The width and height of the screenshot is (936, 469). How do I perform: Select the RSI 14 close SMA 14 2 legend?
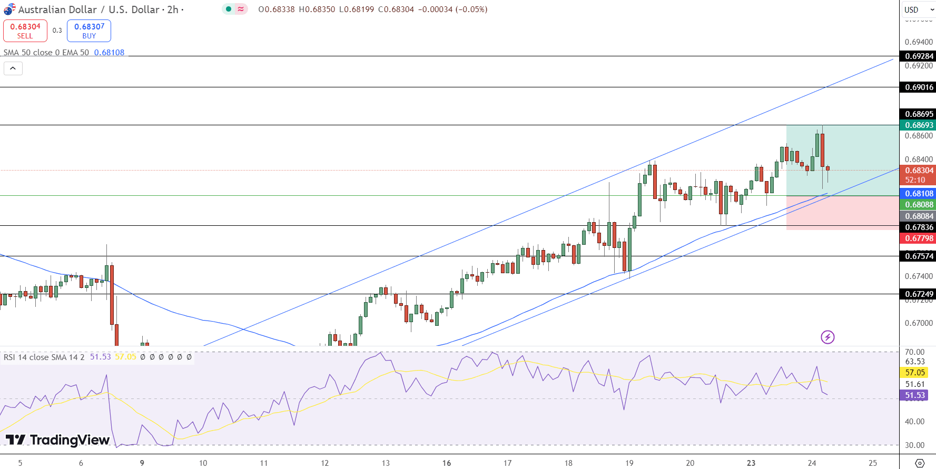click(x=44, y=357)
